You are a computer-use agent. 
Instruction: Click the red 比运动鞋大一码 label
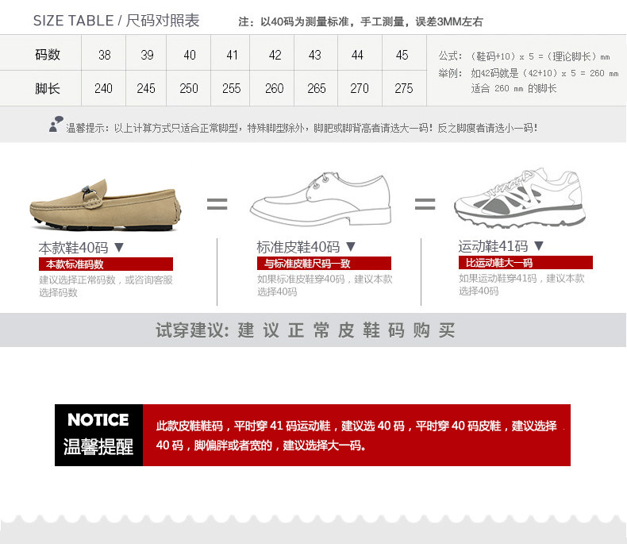[526, 262]
